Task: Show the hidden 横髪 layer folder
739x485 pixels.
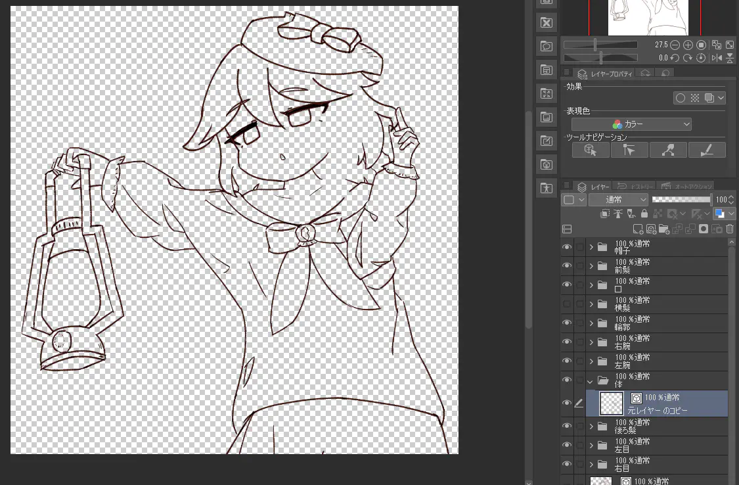Action: [x=566, y=304]
